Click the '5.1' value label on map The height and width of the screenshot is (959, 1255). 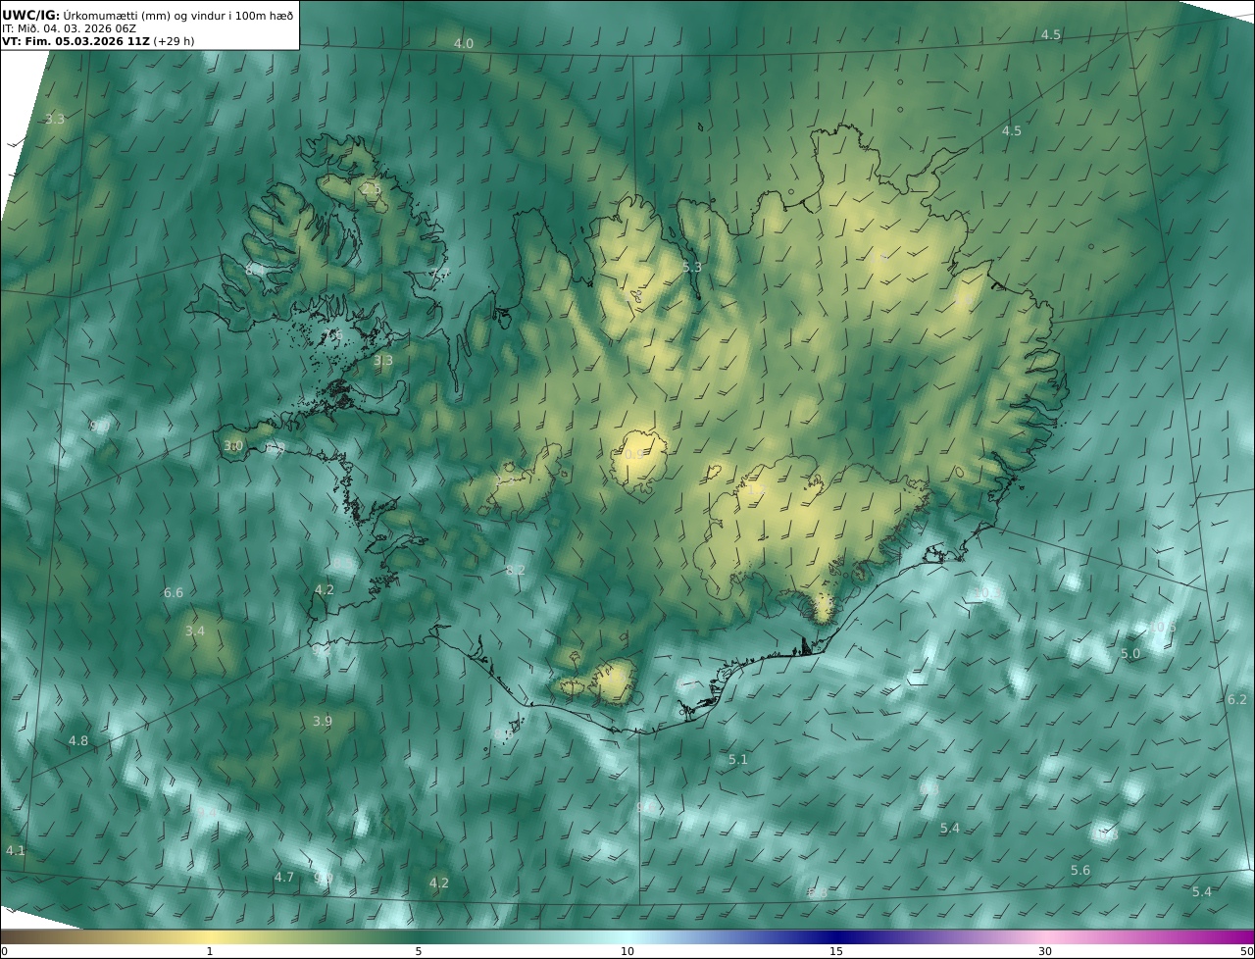pyautogui.click(x=738, y=759)
